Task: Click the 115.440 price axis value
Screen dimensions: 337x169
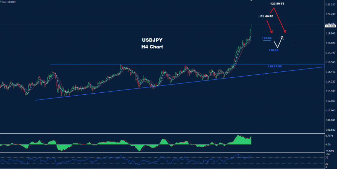Action: point(331,72)
